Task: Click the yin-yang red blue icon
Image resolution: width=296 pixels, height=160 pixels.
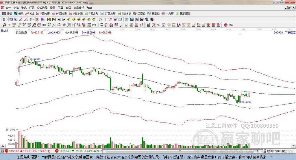Action: pos(226,25)
